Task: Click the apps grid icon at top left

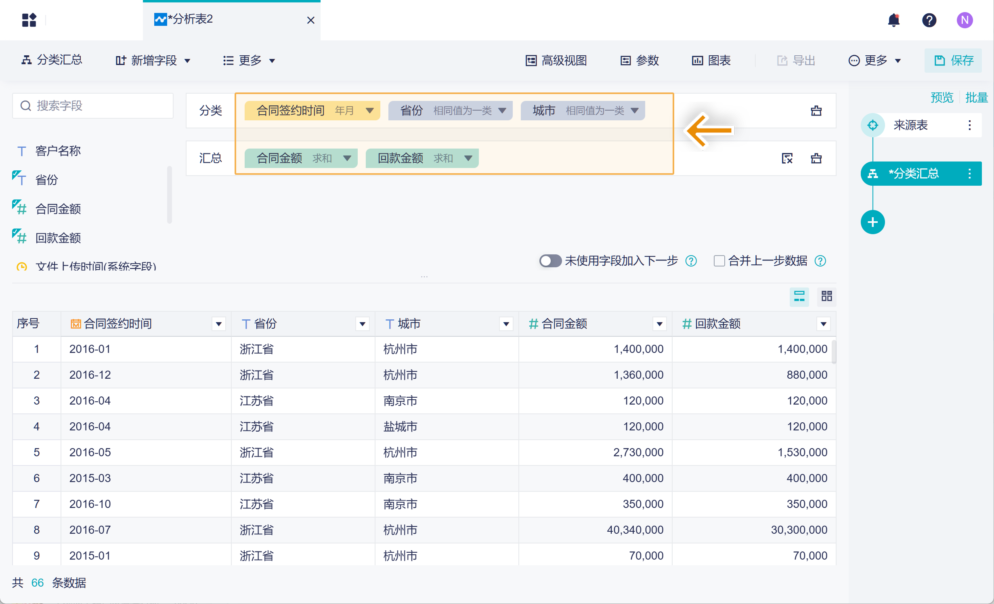Action: 29,20
